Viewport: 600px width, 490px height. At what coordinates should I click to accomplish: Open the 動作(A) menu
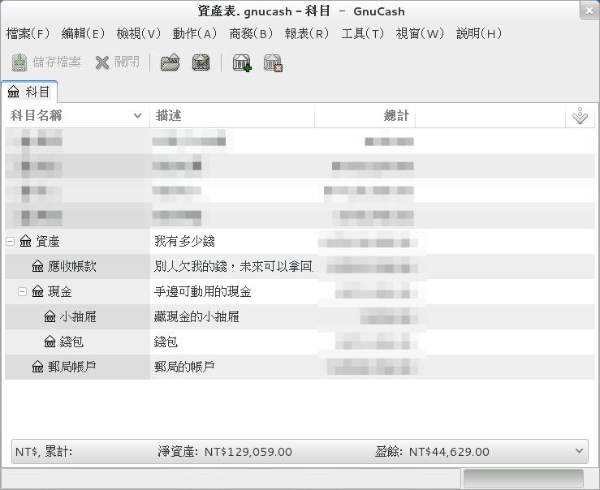click(194, 33)
